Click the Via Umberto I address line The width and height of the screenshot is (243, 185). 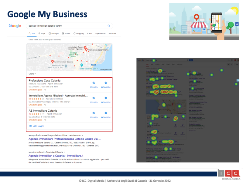pyautogui.click(x=43, y=87)
